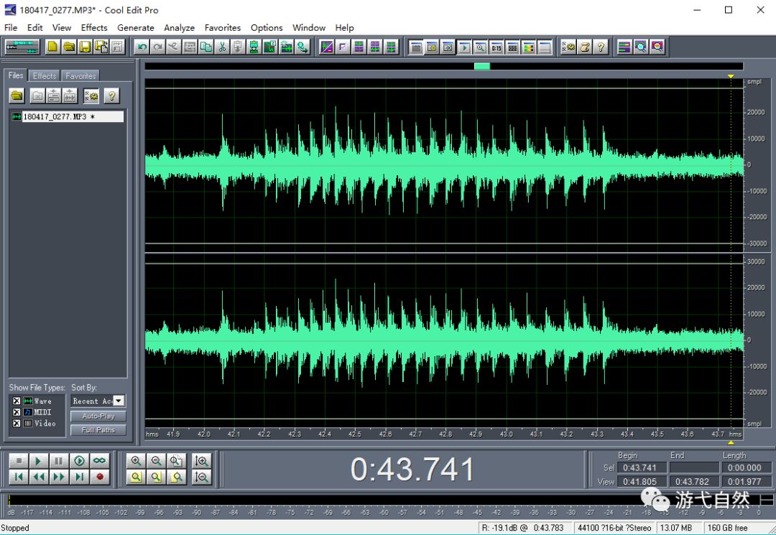Toggle the time display 0:15 window icon
The image size is (776, 535).
click(496, 47)
